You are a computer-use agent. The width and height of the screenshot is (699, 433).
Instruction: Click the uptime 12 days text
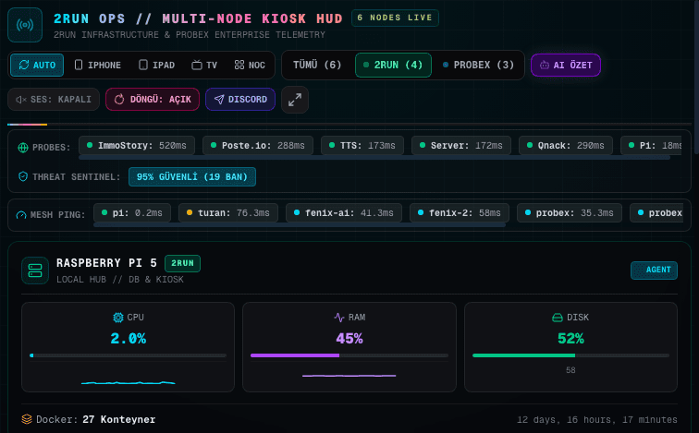pos(597,420)
